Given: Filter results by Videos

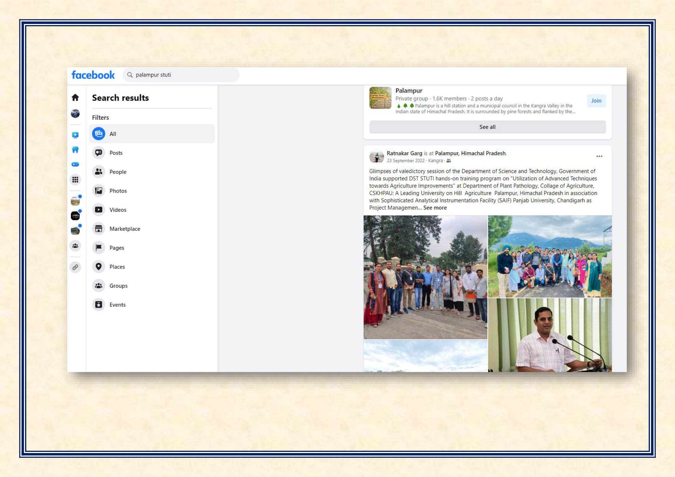Looking at the screenshot, I should (x=152, y=210).
